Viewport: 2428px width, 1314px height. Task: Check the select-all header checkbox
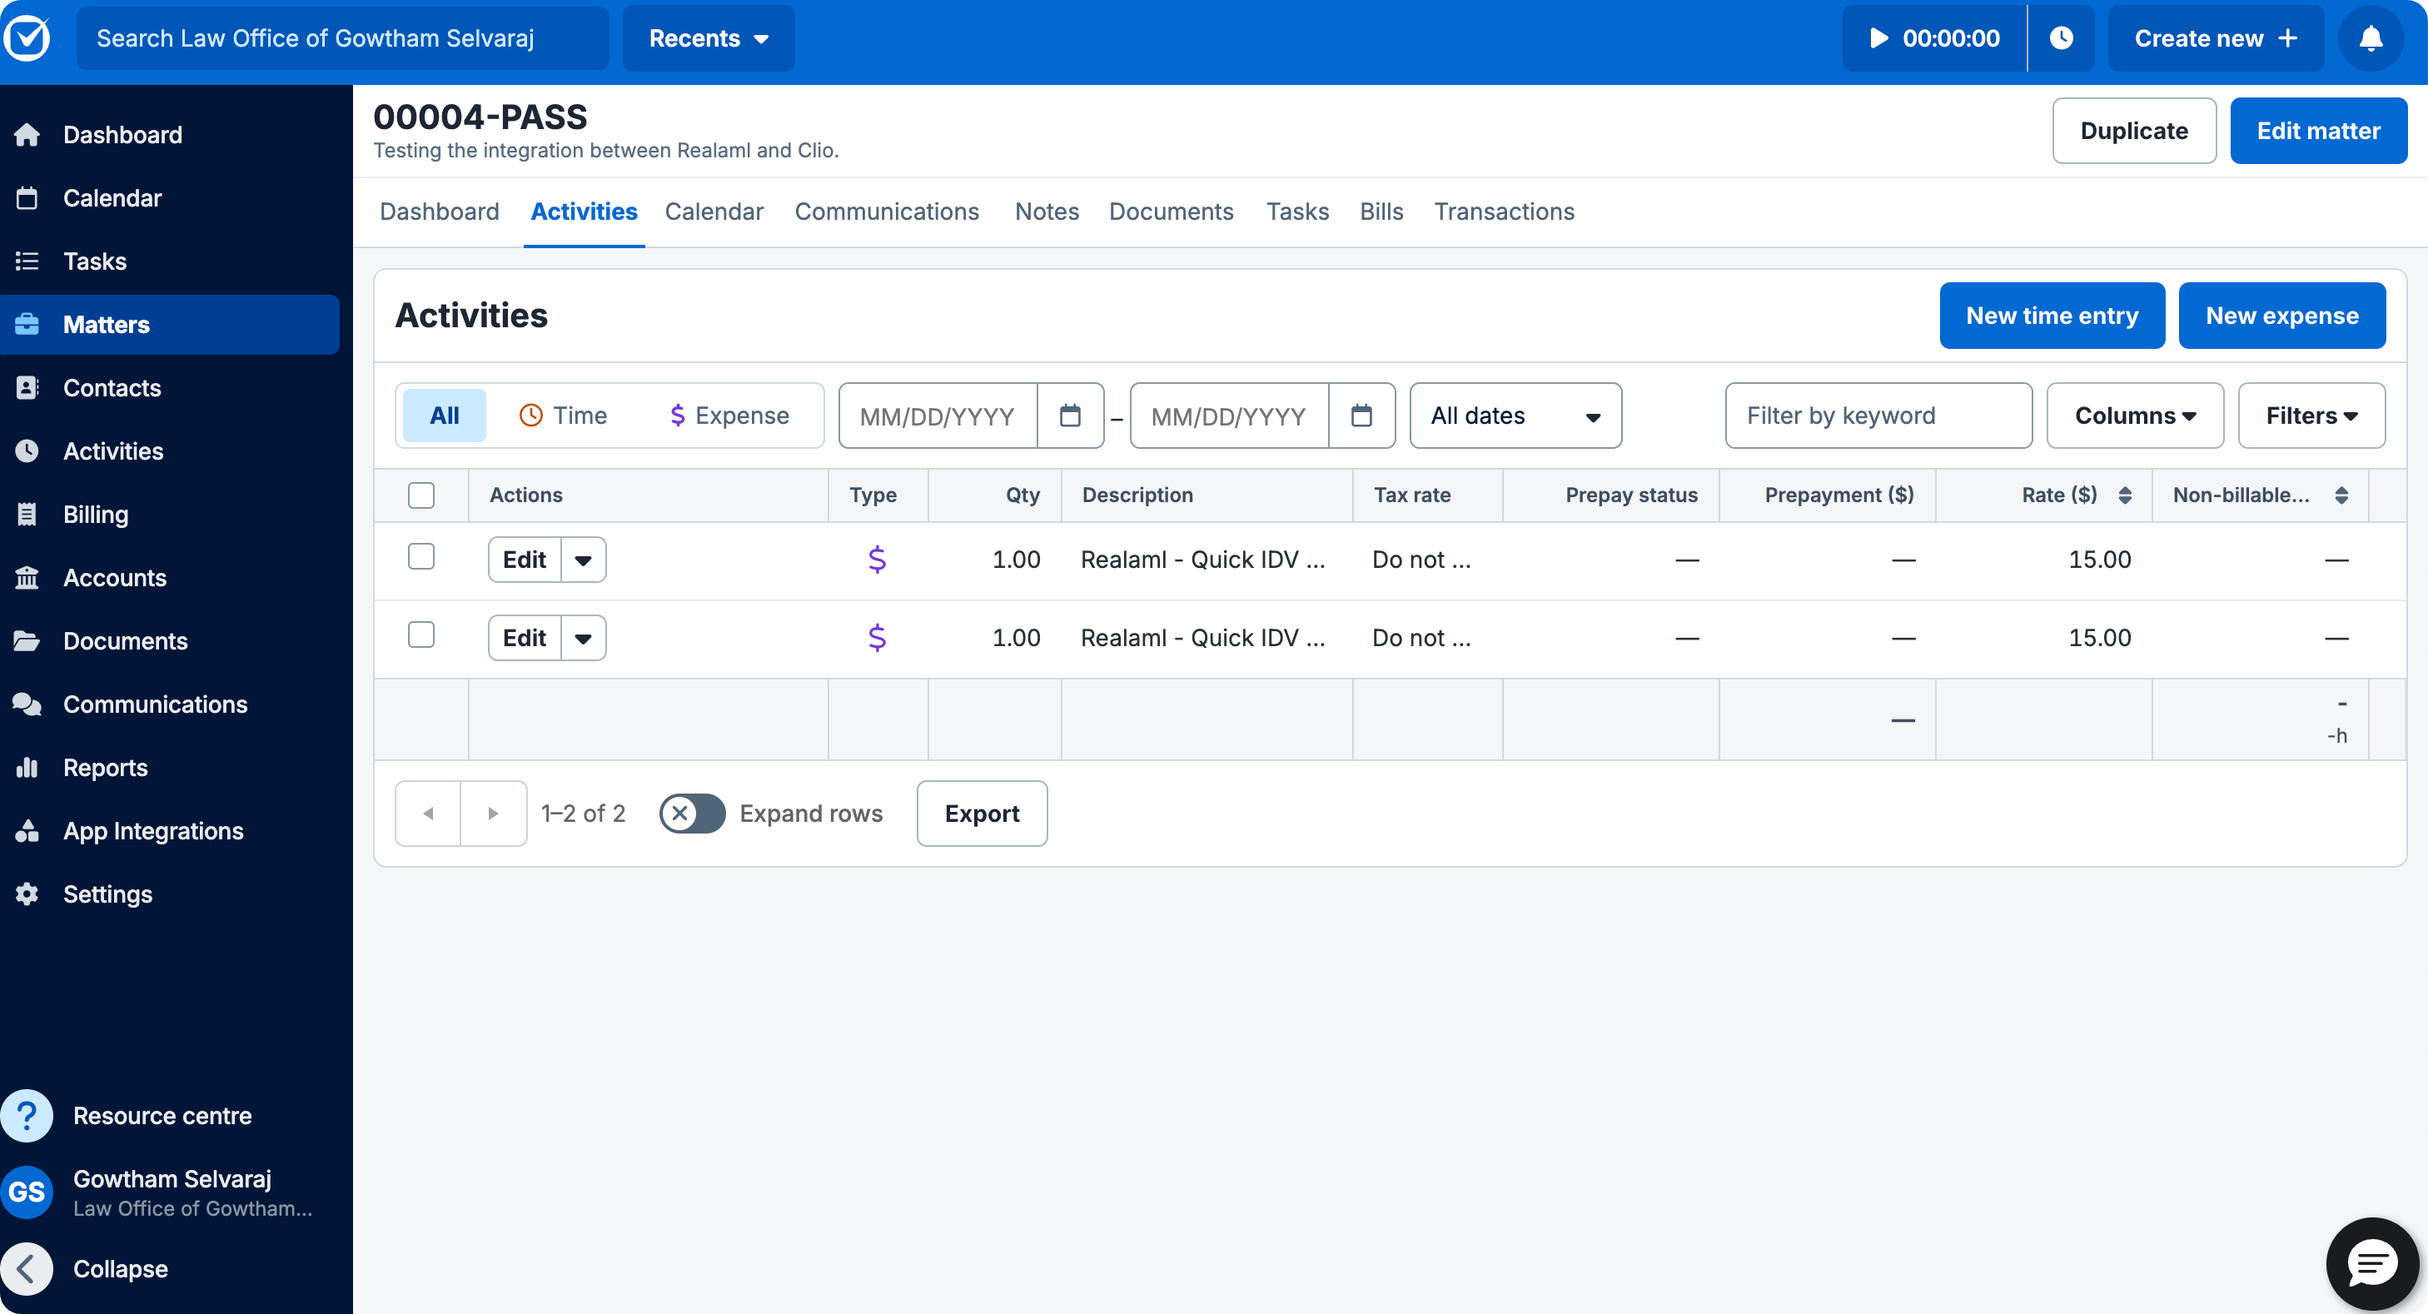tap(421, 495)
